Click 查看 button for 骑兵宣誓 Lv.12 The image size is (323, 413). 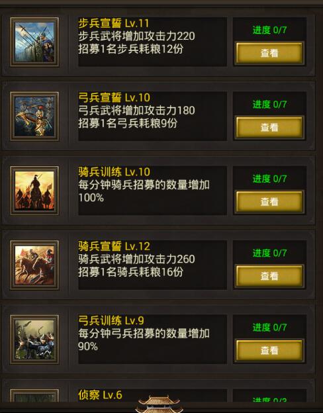pos(269,276)
